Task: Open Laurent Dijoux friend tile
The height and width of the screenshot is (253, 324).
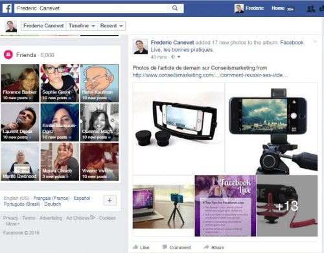Action: pos(20,123)
